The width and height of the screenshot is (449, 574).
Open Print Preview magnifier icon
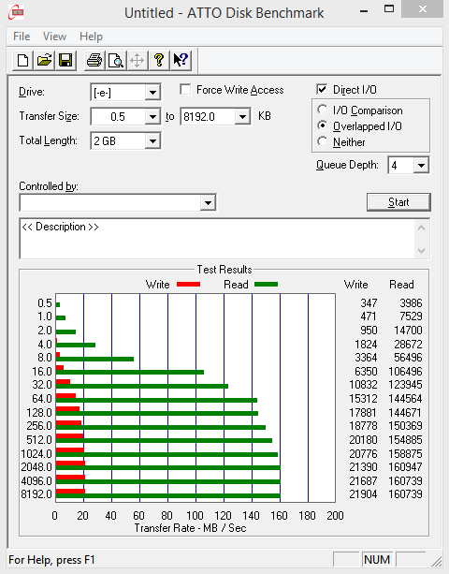coord(116,60)
